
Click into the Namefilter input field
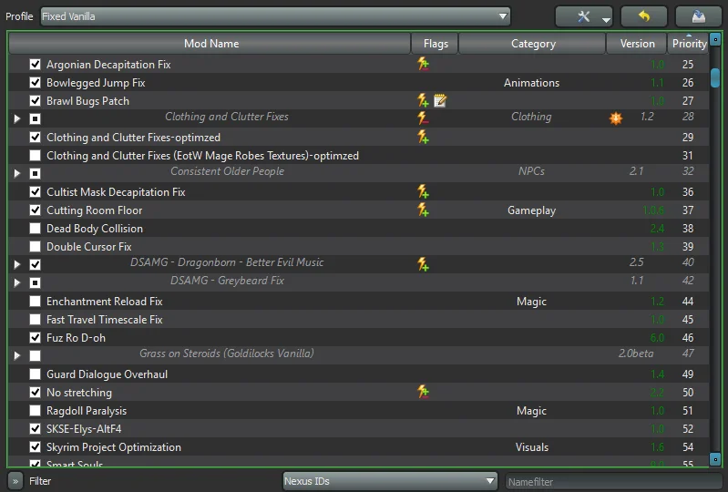pyautogui.click(x=613, y=482)
